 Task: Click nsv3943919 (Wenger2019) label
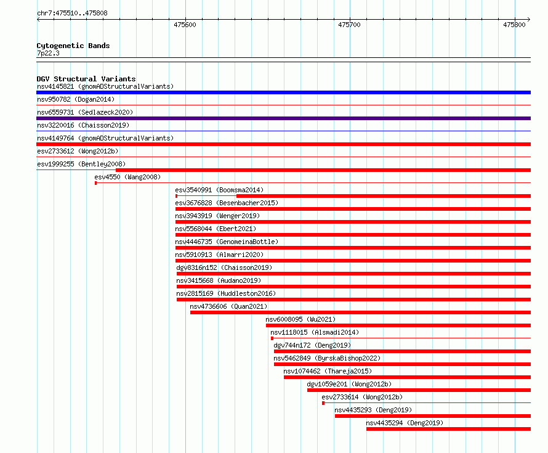(217, 216)
